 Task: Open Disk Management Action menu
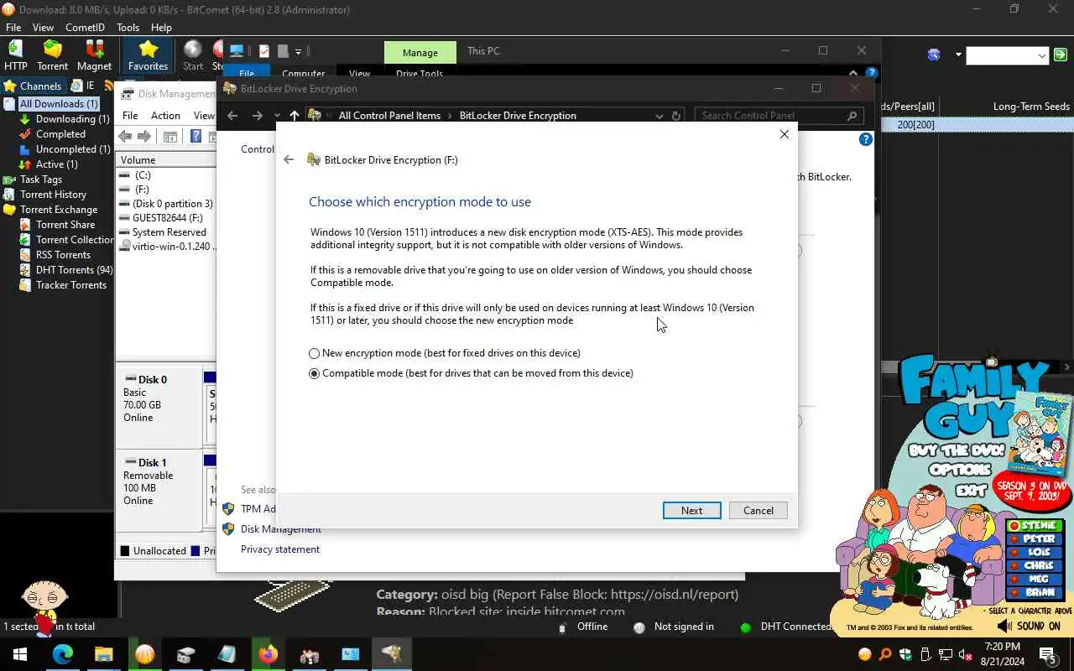[165, 116]
